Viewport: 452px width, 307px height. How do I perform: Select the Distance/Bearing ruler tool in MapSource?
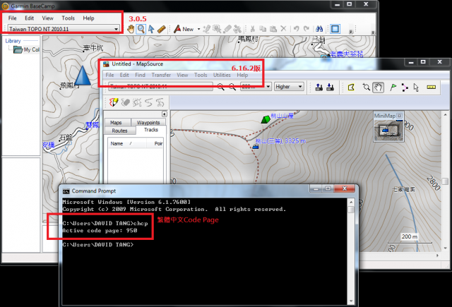point(432,87)
